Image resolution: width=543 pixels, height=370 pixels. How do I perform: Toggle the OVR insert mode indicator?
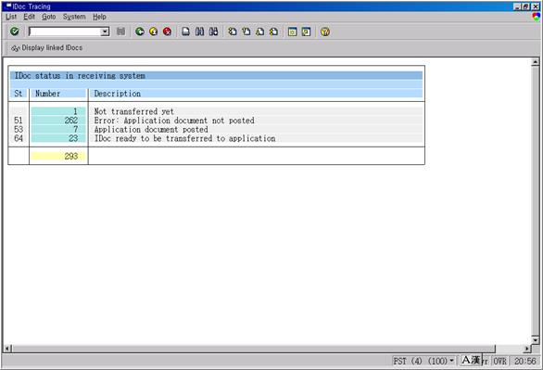click(499, 361)
